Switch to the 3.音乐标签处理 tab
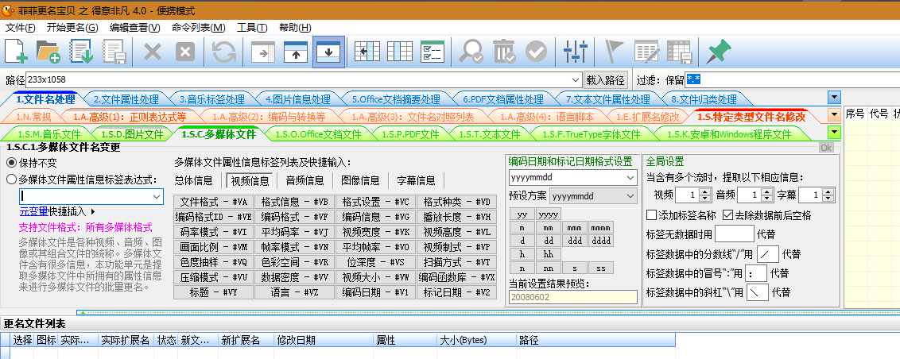The image size is (900, 359). coord(211,99)
